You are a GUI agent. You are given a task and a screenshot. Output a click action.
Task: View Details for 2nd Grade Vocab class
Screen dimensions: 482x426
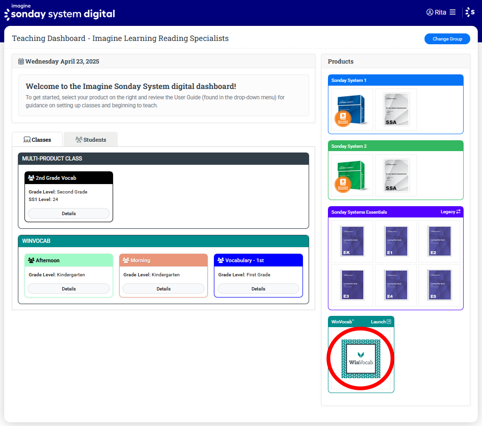coord(69,213)
